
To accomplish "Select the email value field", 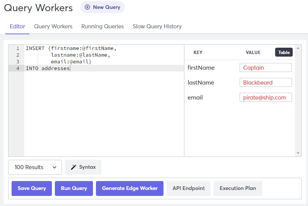I will click(265, 97).
